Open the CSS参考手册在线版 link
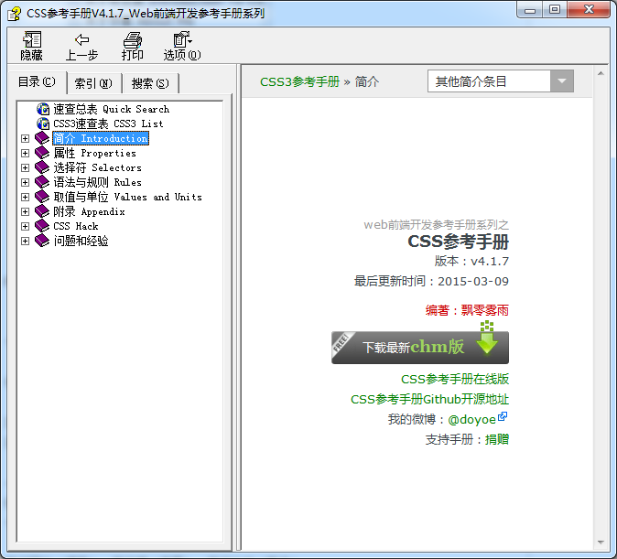The height and width of the screenshot is (559, 617). (x=454, y=379)
